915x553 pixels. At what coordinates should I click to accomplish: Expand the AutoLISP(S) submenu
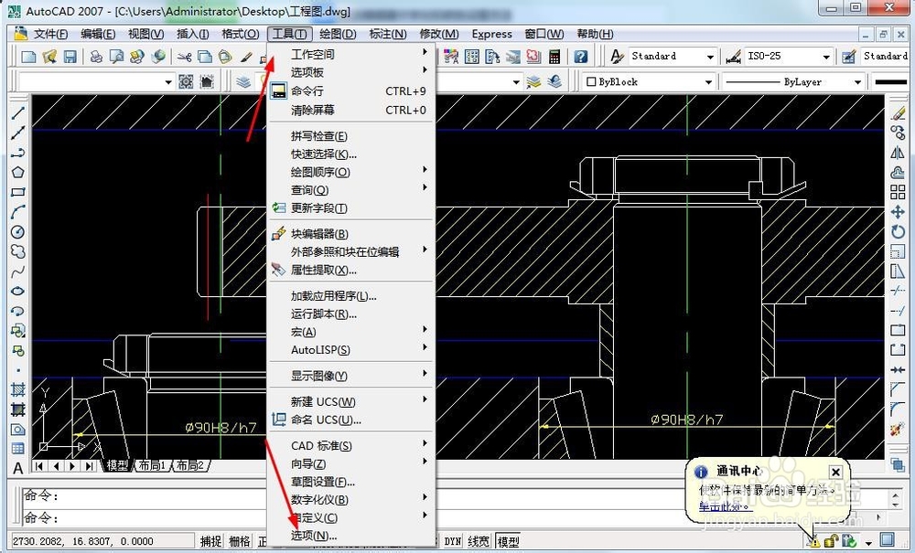click(x=352, y=350)
